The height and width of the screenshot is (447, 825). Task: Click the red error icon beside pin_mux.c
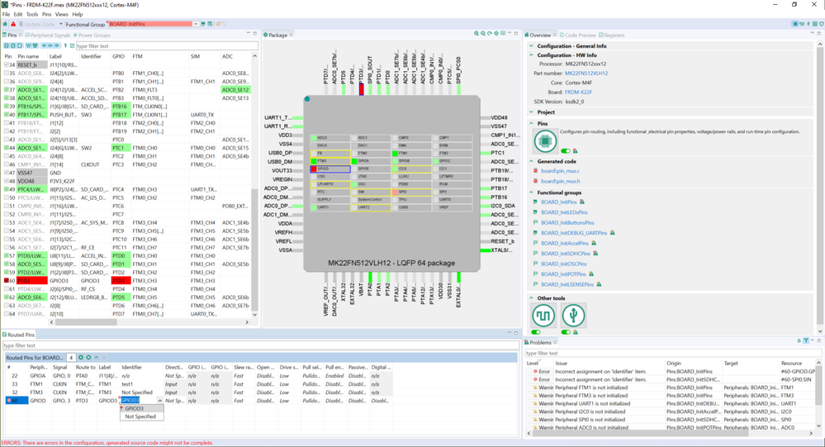pos(536,171)
